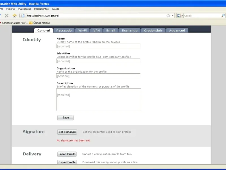This screenshot has width=226, height=170.
Task: Open the Historial menu
Action: [11, 9]
